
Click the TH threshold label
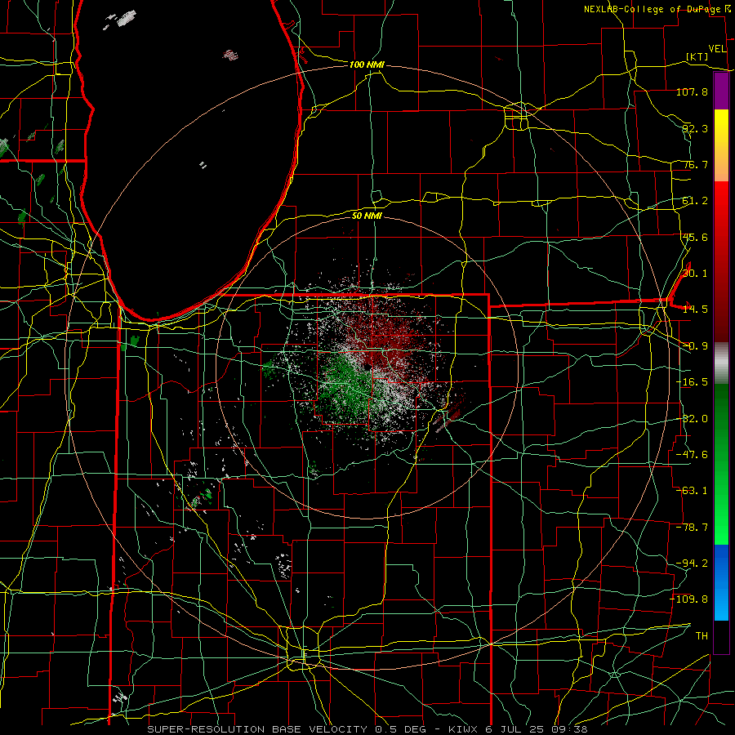pyautogui.click(x=702, y=636)
